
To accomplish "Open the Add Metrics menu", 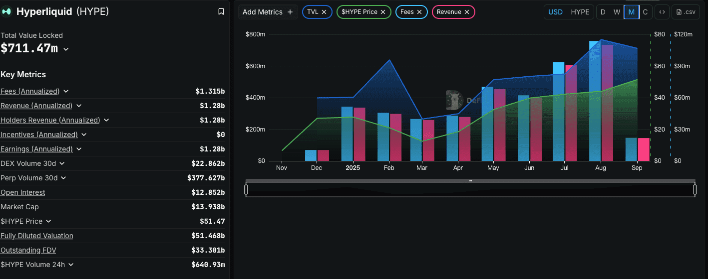I will 268,12.
